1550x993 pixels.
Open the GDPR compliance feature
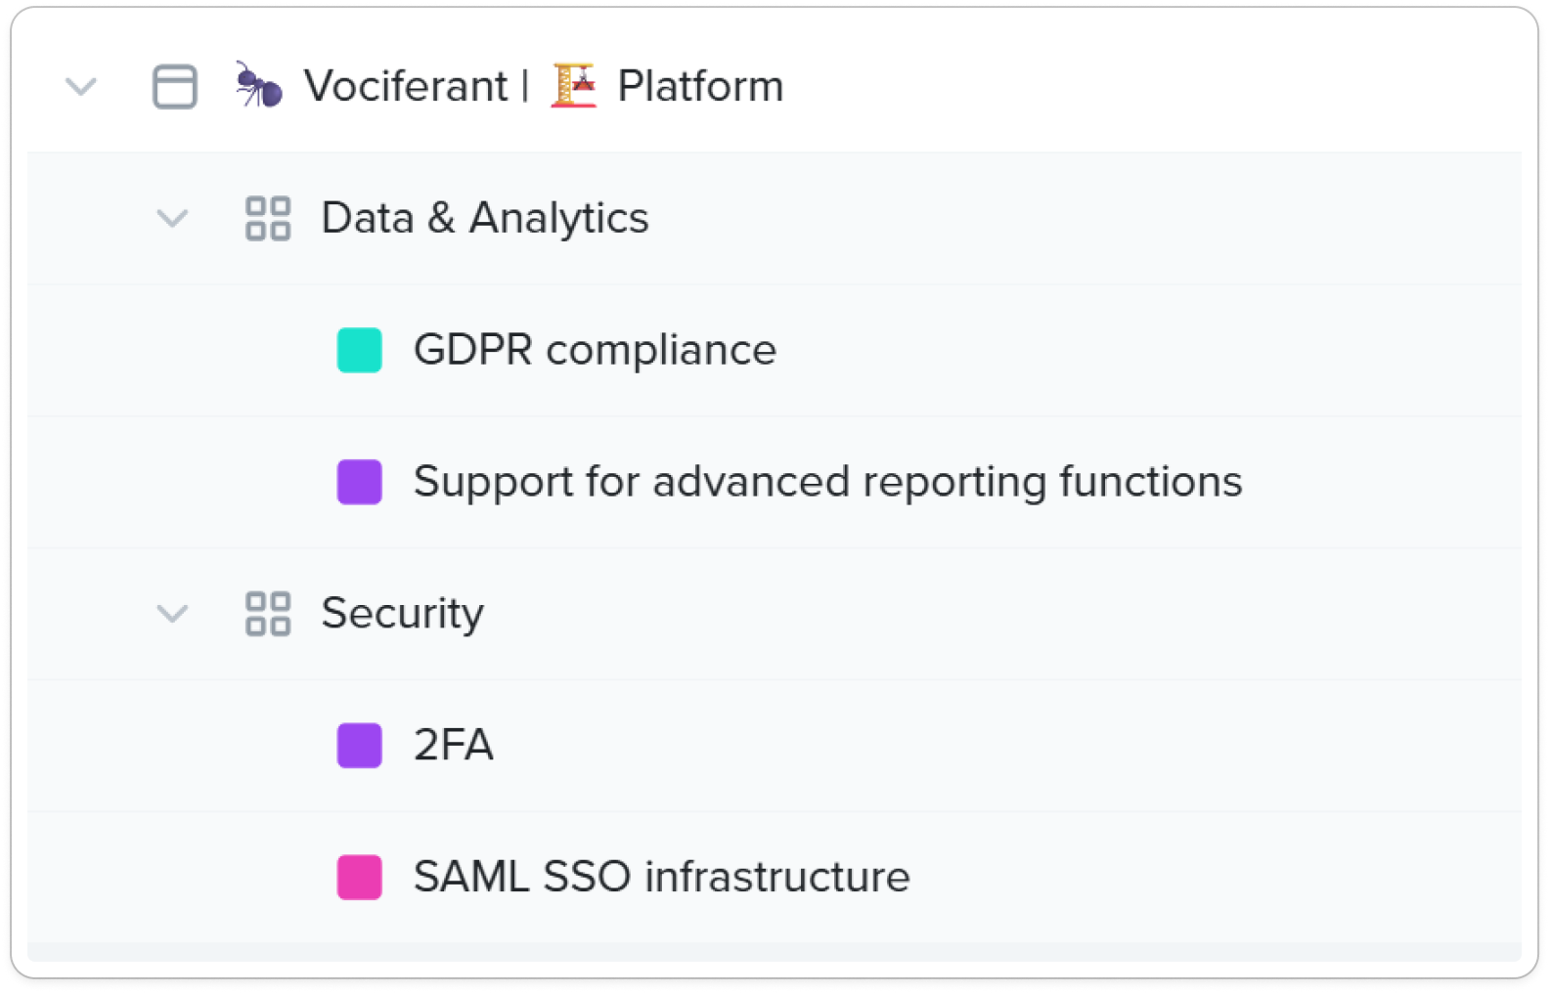pyautogui.click(x=595, y=350)
